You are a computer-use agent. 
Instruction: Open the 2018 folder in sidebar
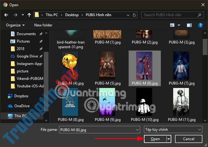pyautogui.click(x=20, y=49)
